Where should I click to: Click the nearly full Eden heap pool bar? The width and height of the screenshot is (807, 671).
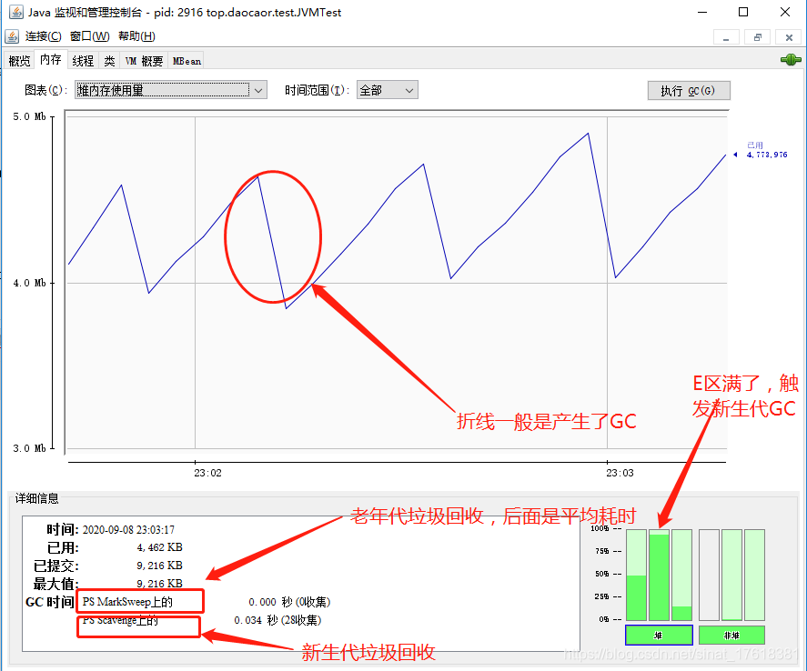coord(659,575)
